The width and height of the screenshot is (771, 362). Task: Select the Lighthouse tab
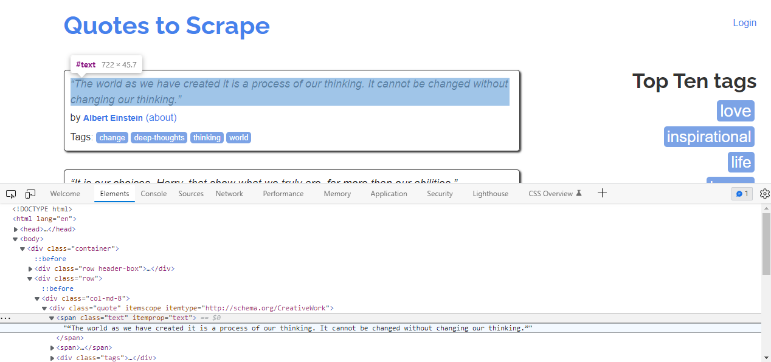coord(491,194)
